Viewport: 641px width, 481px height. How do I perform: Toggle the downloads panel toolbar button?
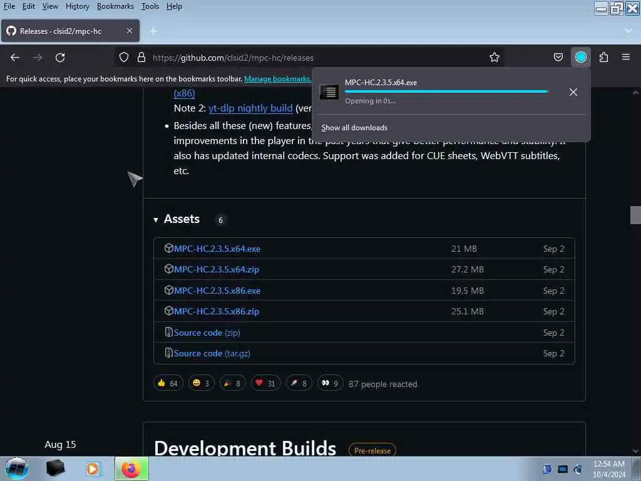point(580,57)
